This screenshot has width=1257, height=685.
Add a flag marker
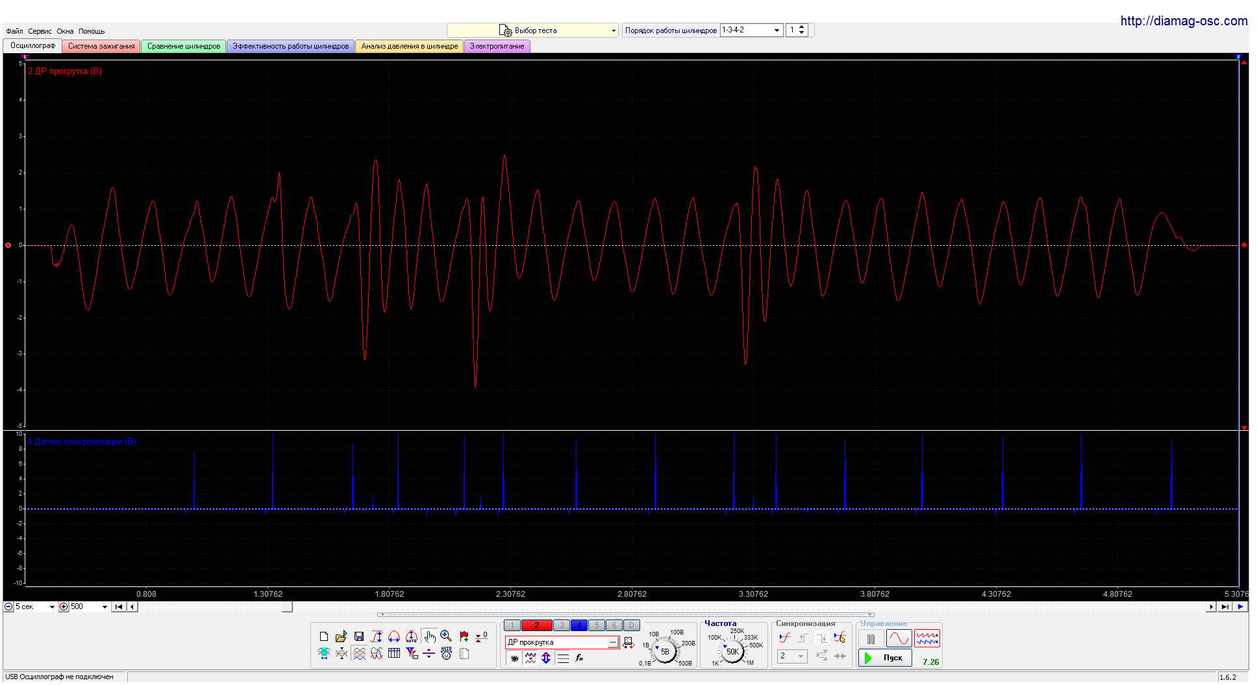tap(464, 637)
